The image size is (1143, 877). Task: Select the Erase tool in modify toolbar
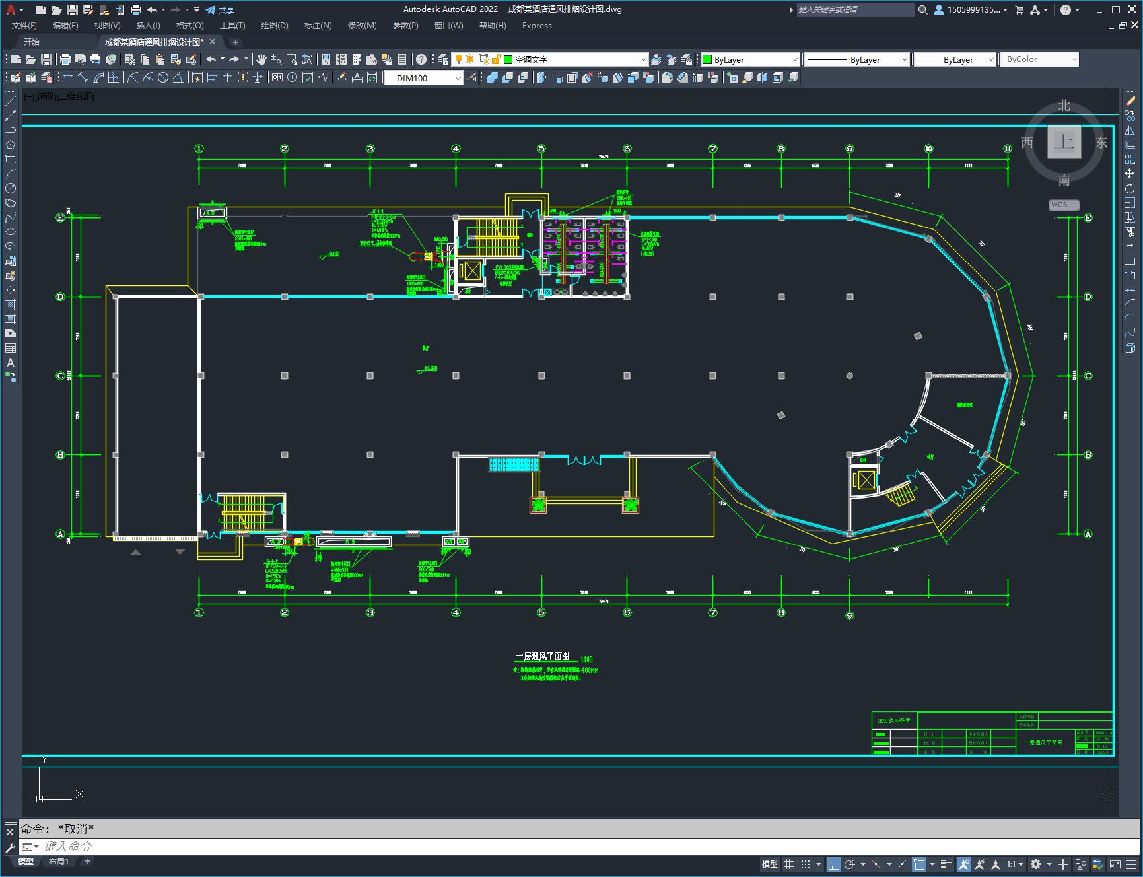[x=1130, y=101]
